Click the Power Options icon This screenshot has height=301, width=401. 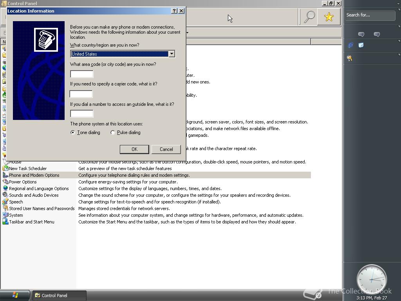[5, 182]
